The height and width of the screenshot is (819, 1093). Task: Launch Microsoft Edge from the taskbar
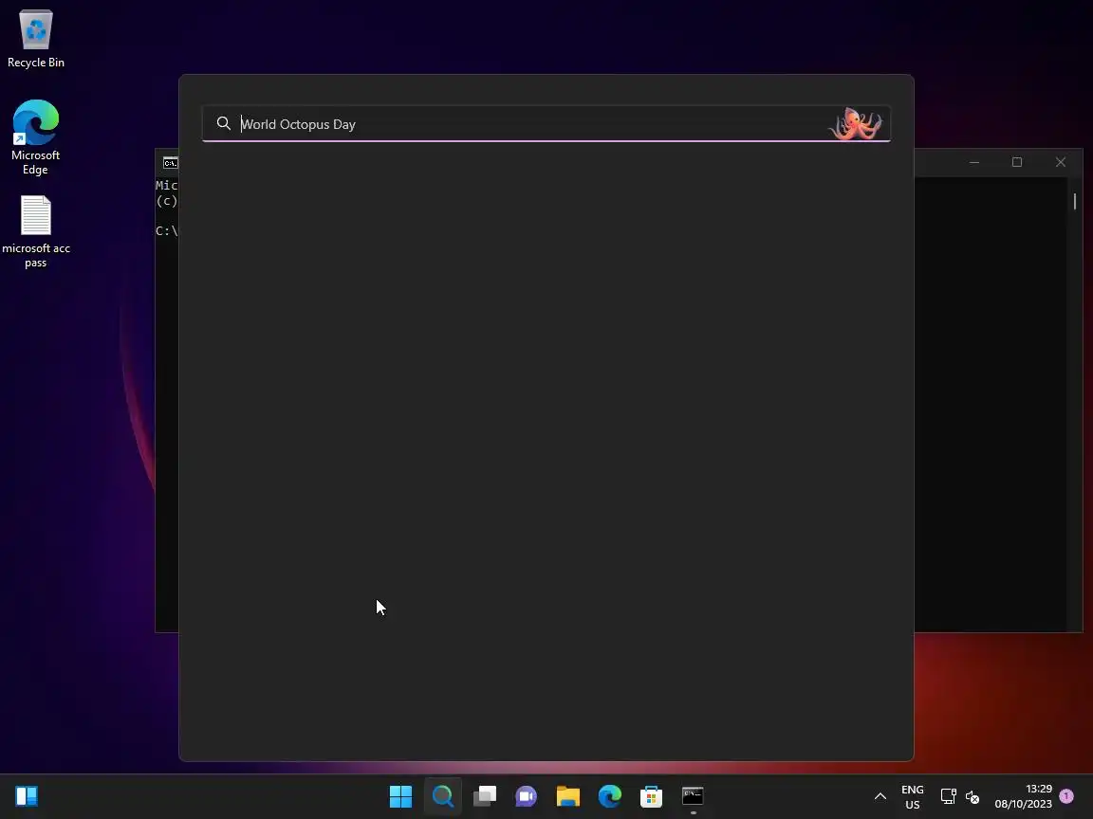610,796
